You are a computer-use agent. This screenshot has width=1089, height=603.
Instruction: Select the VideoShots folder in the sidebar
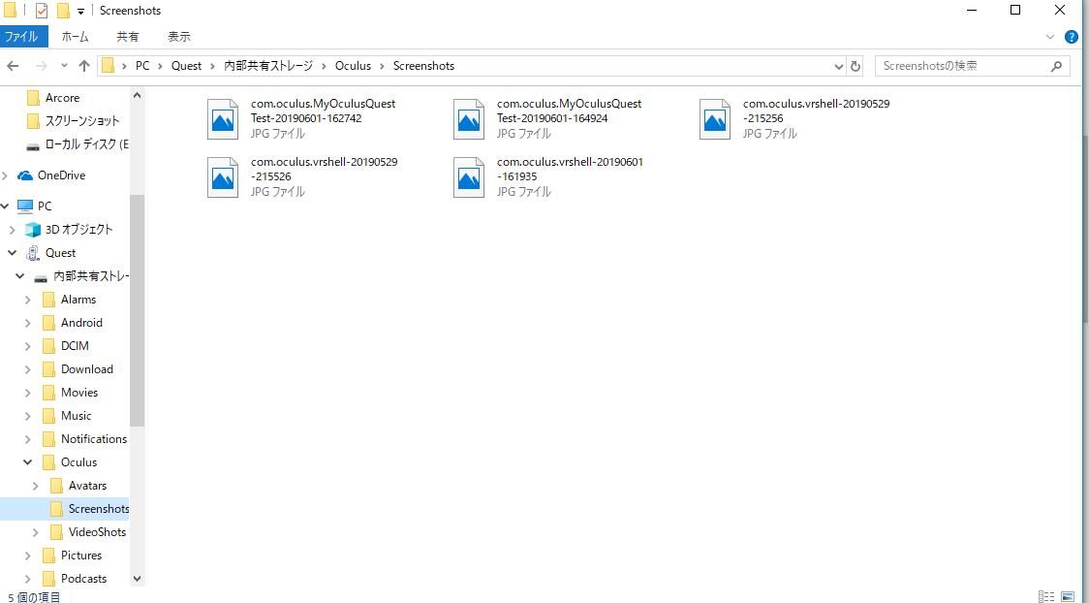(x=100, y=531)
